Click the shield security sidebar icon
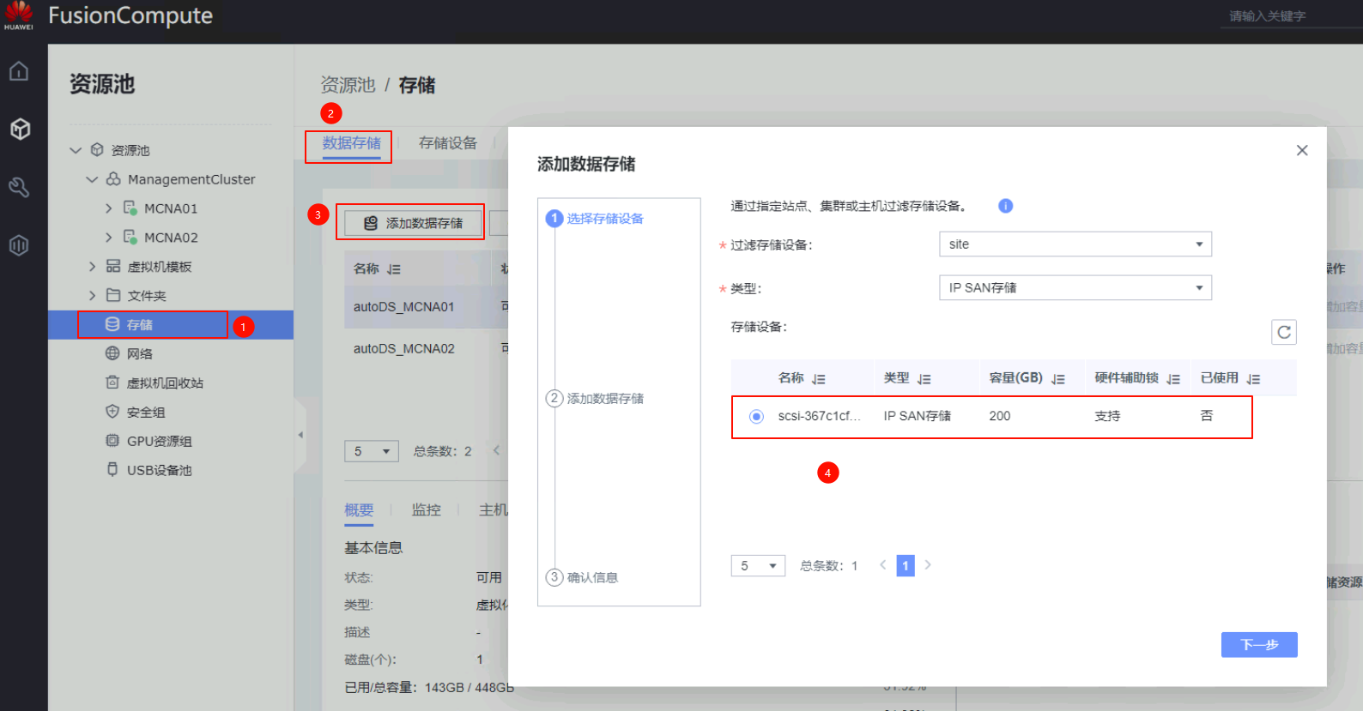1363x711 pixels. coord(19,245)
